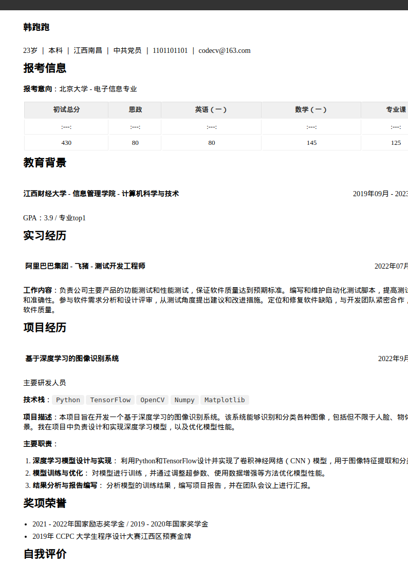The image size is (408, 565).
Task: Click the 英语（一） table header
Action: (212, 109)
